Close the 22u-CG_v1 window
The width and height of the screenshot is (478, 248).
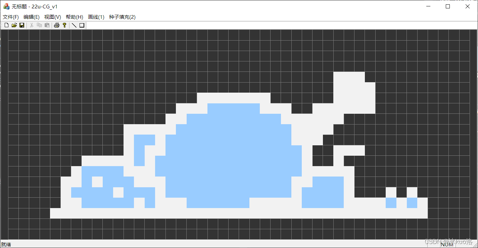click(x=468, y=6)
